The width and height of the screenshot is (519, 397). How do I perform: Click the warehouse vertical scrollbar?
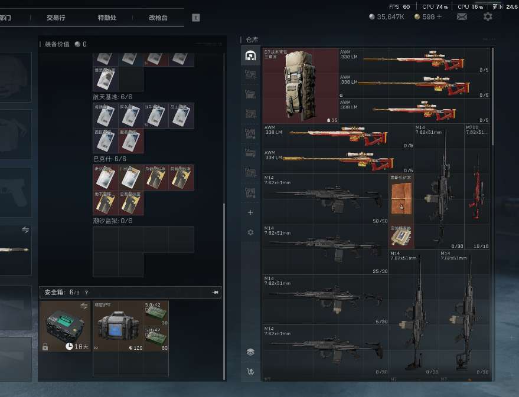(493, 96)
